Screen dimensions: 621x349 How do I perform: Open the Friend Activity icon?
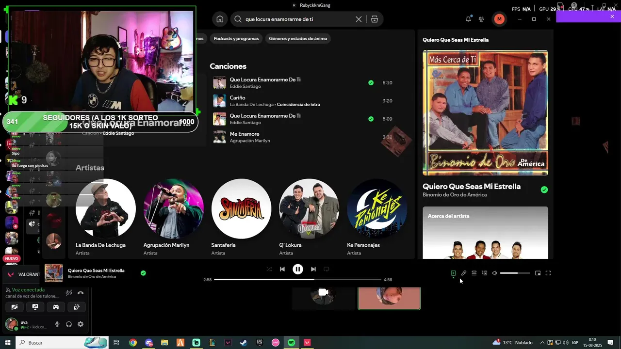coord(481,19)
